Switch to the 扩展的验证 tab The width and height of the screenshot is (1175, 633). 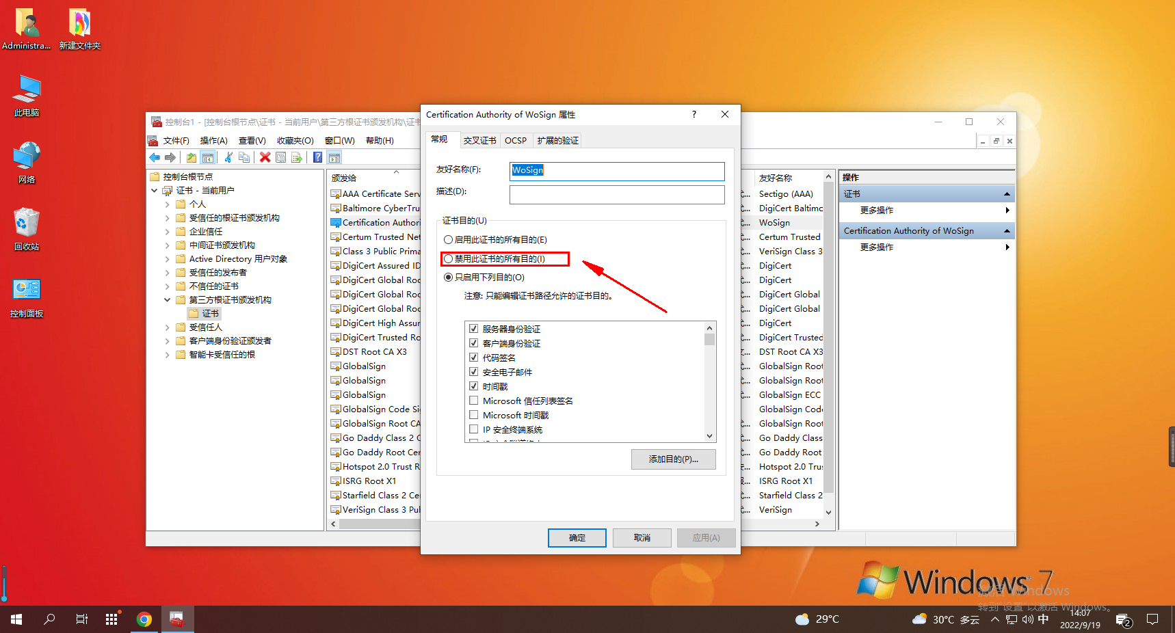click(557, 141)
